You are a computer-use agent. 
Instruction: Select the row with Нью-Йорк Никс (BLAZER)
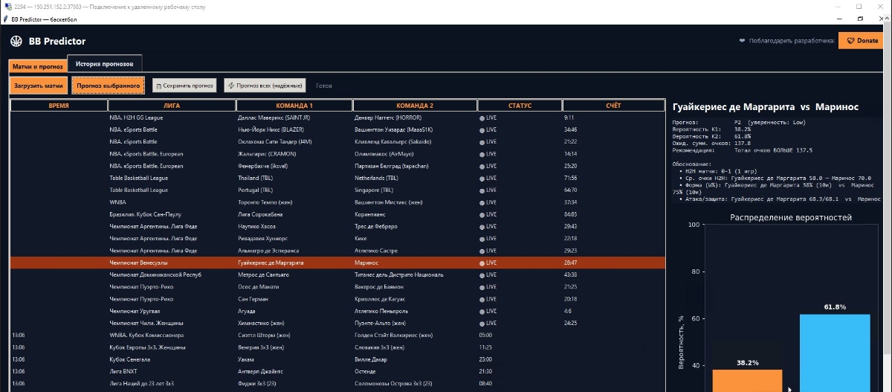(x=337, y=129)
